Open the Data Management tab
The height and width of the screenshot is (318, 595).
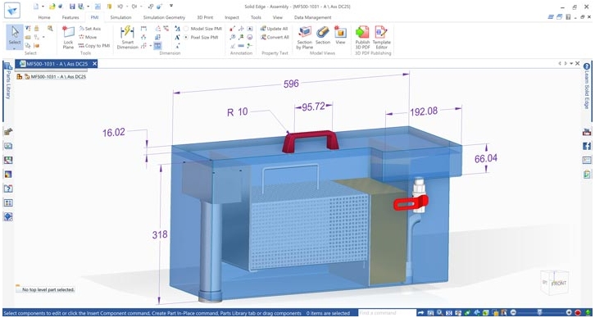313,17
